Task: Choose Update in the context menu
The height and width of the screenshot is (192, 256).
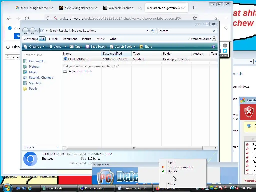Action: click(x=172, y=171)
